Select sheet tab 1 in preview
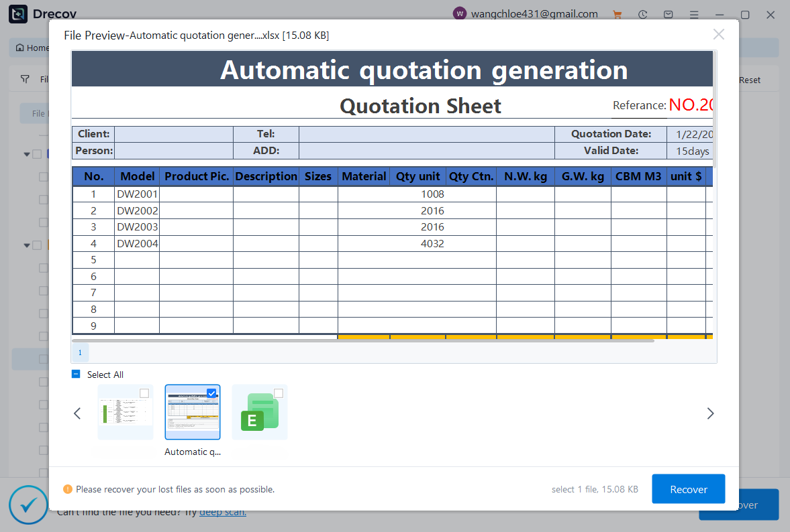Viewport: 790px width, 532px height. click(80, 352)
